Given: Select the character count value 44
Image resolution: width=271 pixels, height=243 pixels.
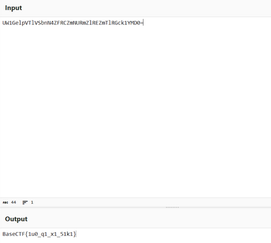Looking at the screenshot, I should pos(13,202).
